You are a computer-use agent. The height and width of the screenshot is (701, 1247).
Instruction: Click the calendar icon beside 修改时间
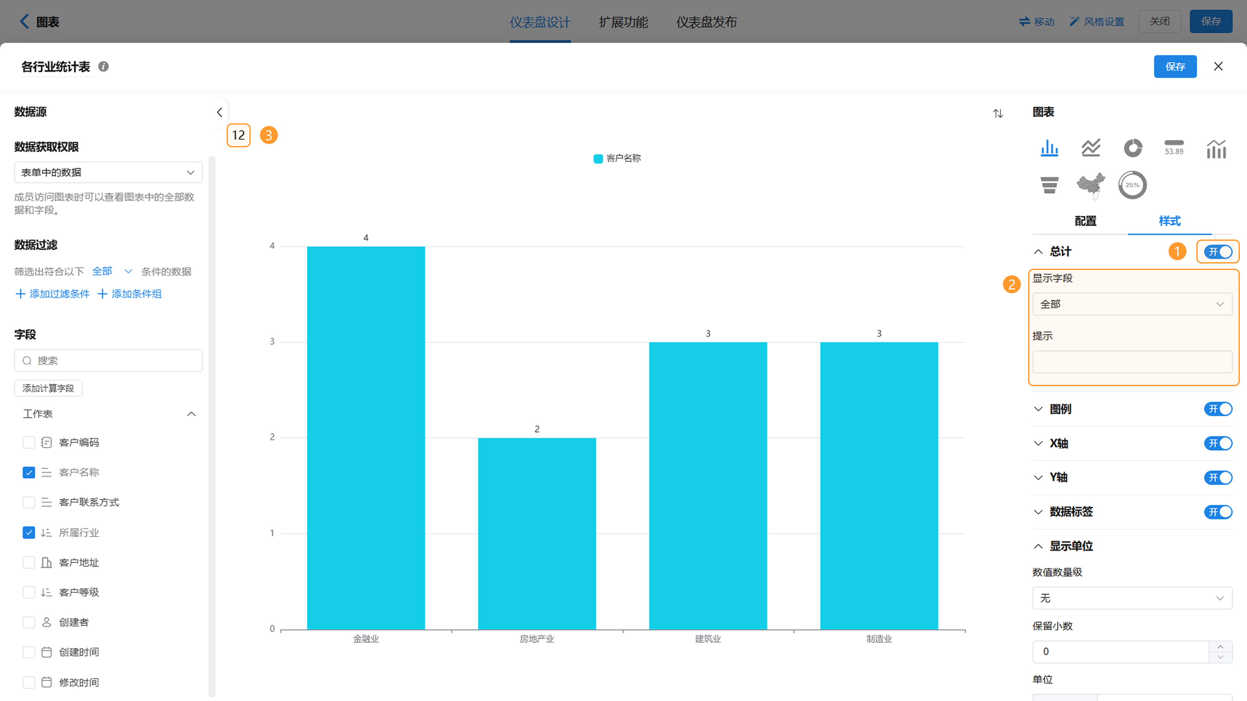pyautogui.click(x=46, y=682)
